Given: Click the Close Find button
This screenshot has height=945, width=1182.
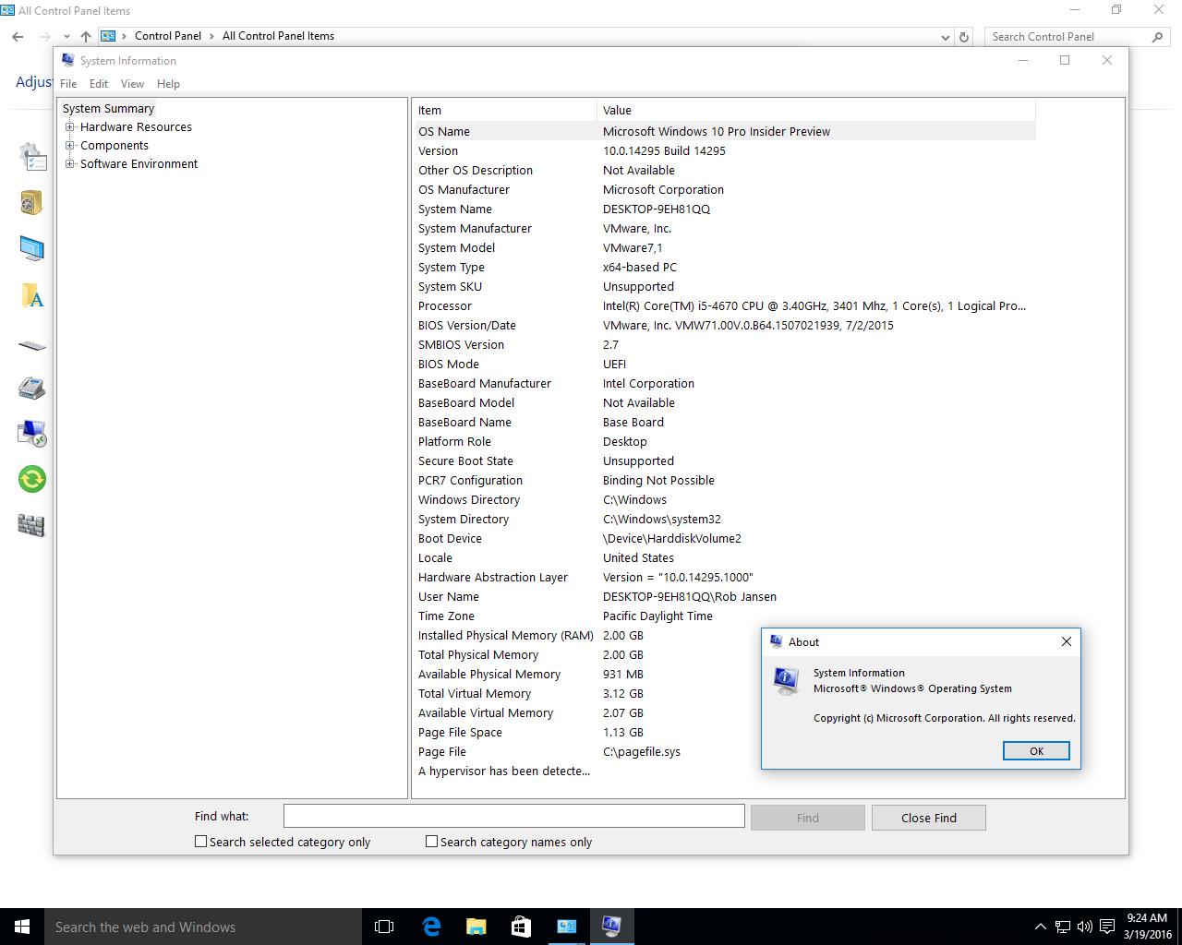Looking at the screenshot, I should click(929, 818).
